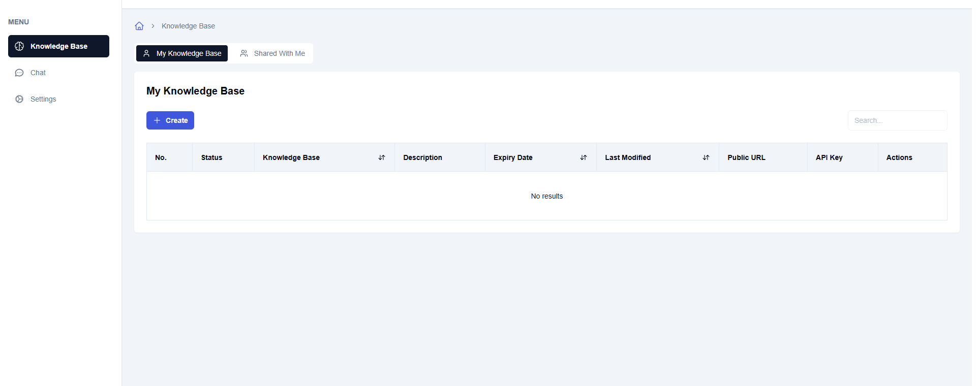The image size is (976, 386).
Task: Click the Public URL column header
Action: (x=746, y=157)
